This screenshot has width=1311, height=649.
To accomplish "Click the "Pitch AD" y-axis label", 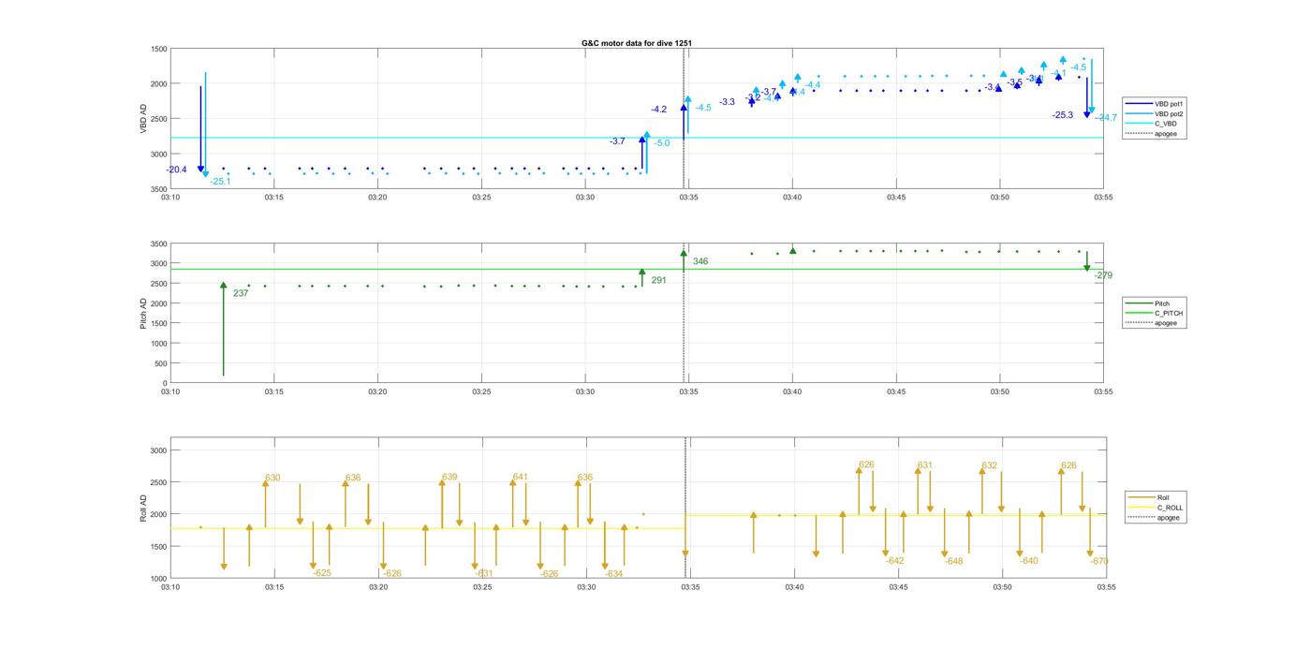I will click(143, 313).
